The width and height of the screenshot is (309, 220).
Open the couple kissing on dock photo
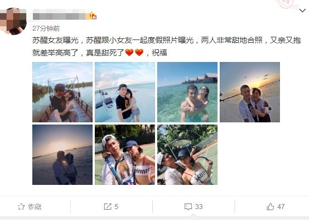tap(62, 92)
